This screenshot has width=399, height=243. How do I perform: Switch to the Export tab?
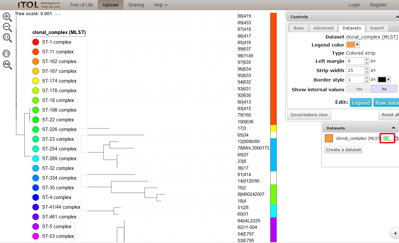pos(377,28)
